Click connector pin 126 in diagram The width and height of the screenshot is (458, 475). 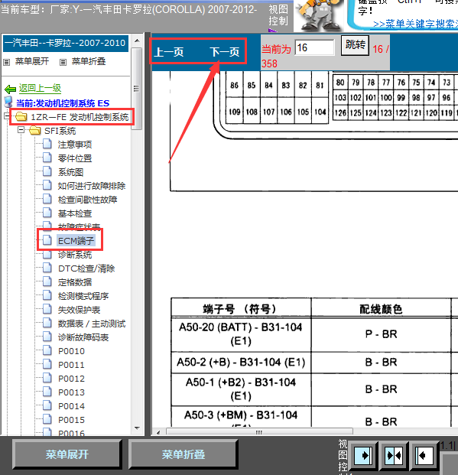point(340,112)
